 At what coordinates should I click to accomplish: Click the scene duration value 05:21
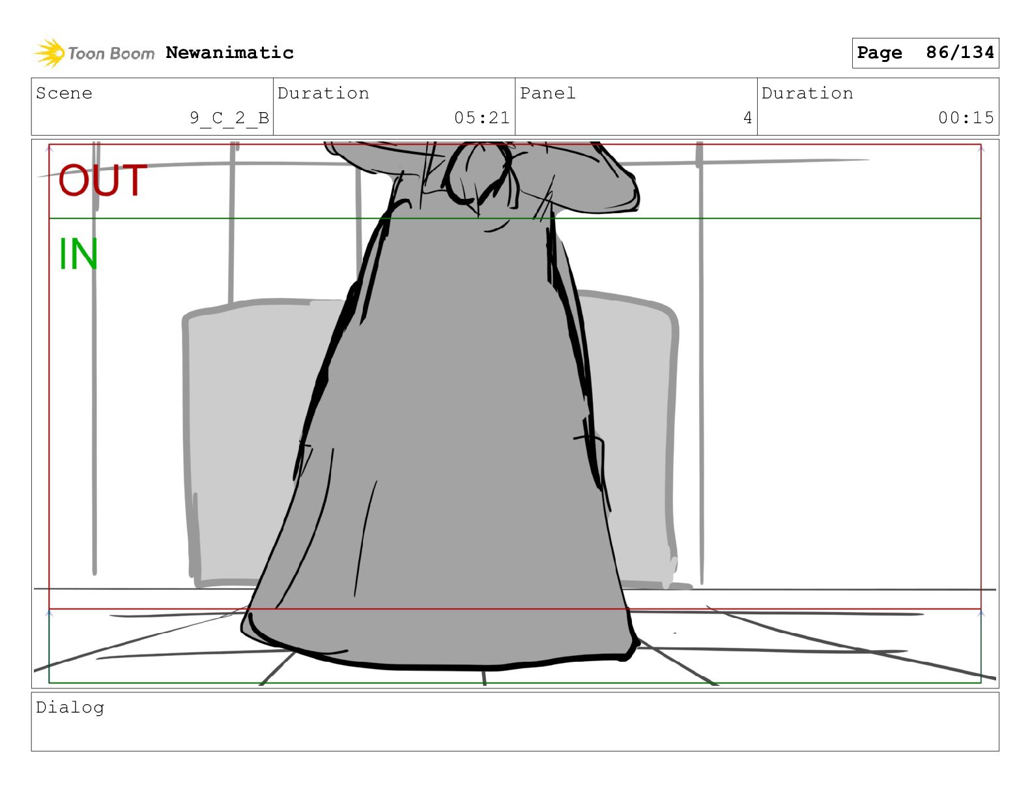coord(481,118)
